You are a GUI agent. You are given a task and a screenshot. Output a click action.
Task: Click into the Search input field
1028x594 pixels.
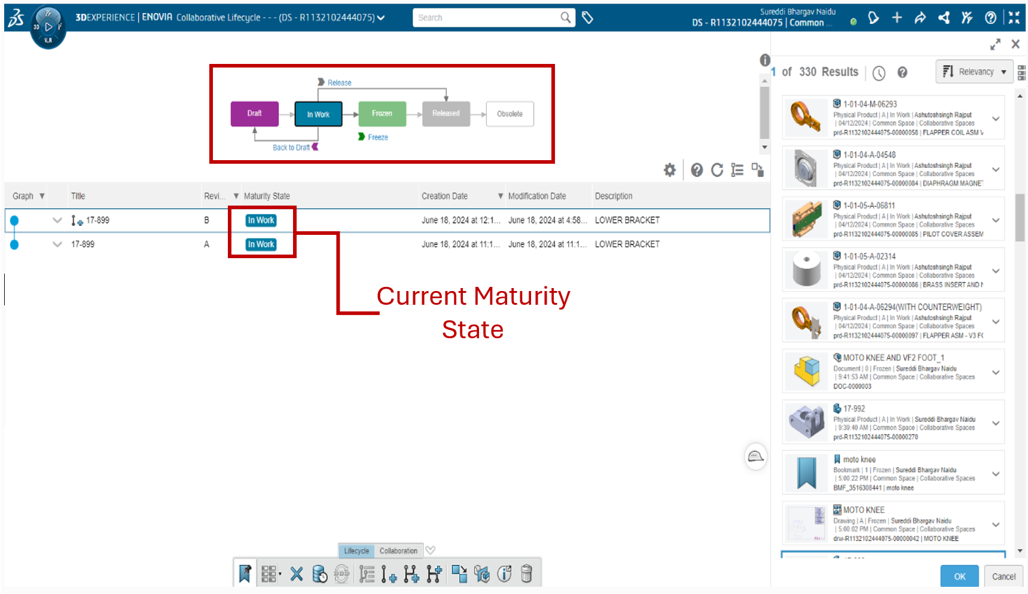487,18
